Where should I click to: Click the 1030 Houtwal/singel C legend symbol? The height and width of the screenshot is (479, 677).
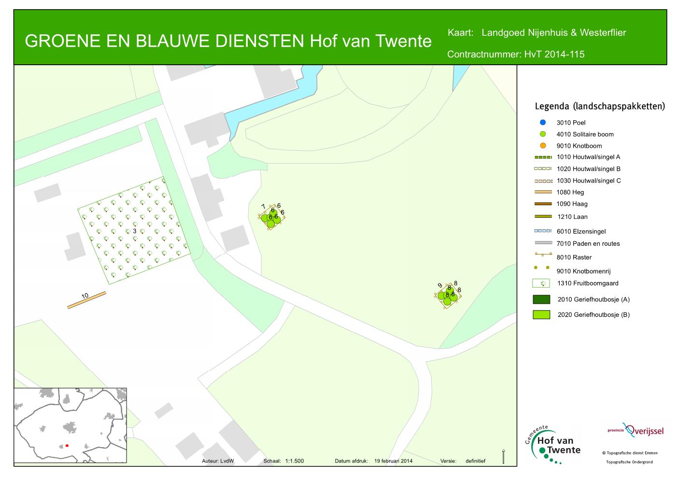543,181
